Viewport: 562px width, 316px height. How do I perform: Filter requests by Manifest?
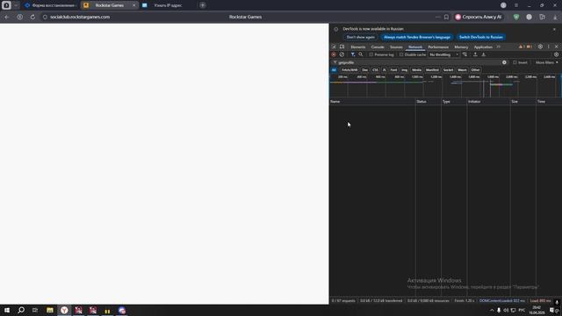tap(432, 70)
